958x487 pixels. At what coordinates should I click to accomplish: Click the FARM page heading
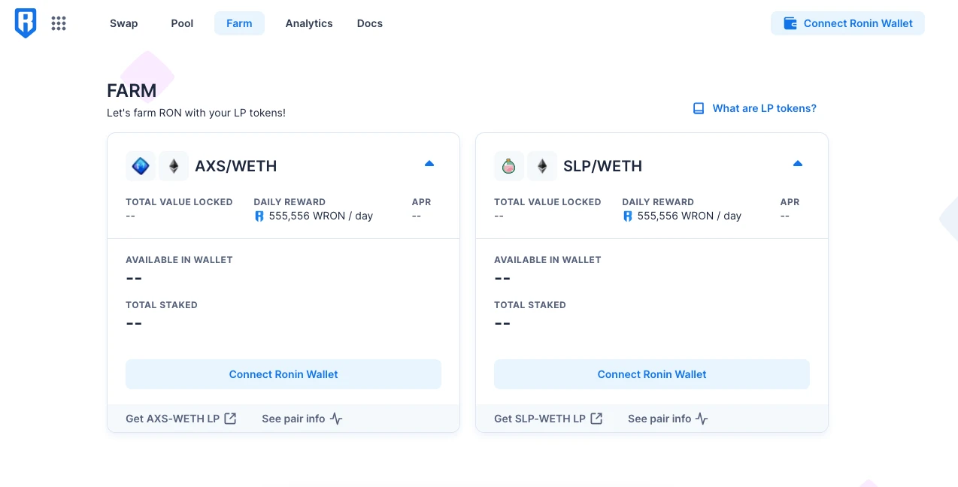pyautogui.click(x=132, y=91)
